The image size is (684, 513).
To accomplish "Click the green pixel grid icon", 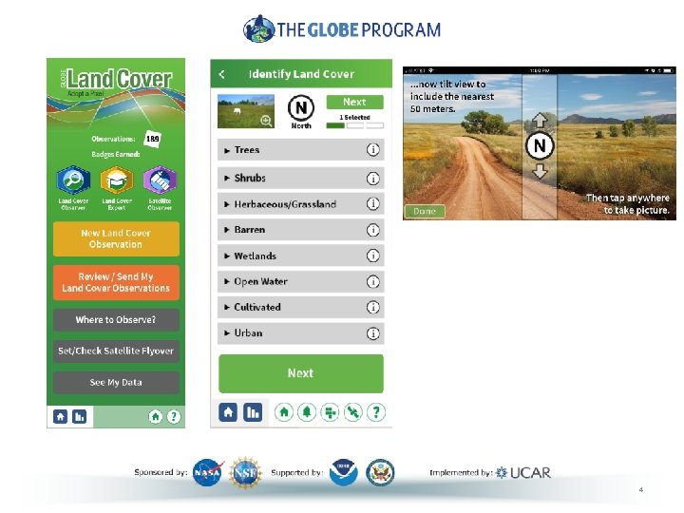I will pos(330,412).
